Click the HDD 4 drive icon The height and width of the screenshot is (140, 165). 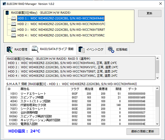click(x=14, y=35)
